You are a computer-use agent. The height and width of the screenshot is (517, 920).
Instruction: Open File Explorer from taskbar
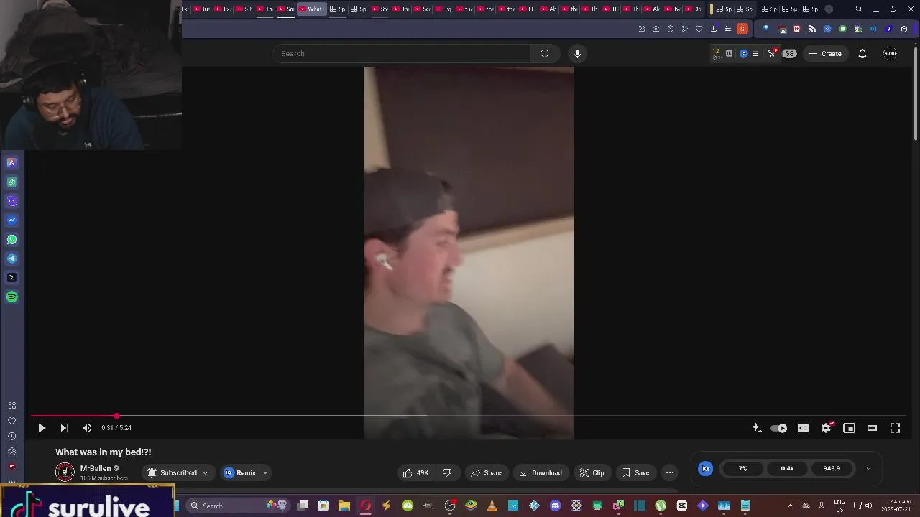pos(344,506)
